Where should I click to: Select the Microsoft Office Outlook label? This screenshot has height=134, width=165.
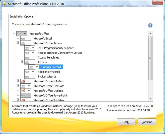(48, 91)
